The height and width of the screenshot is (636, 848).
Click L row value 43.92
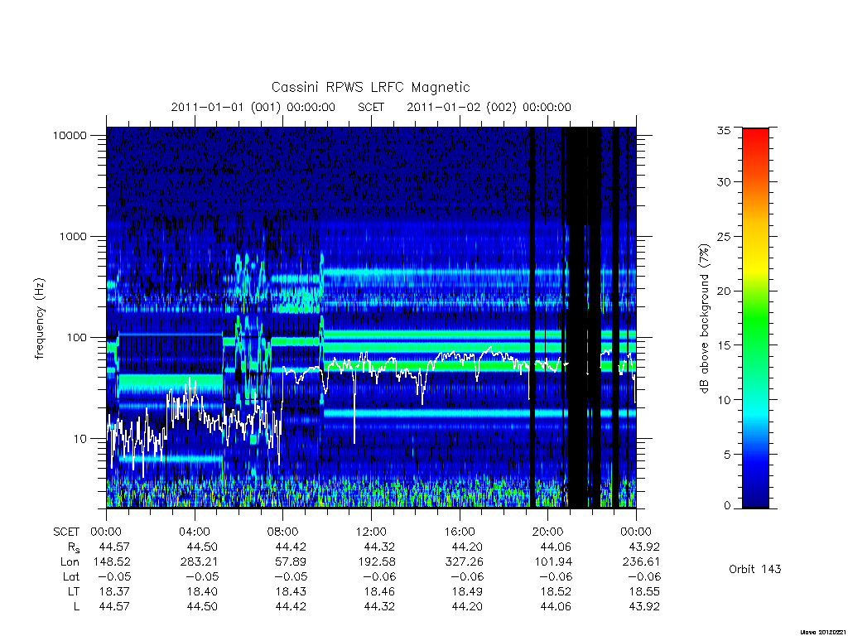pos(644,606)
